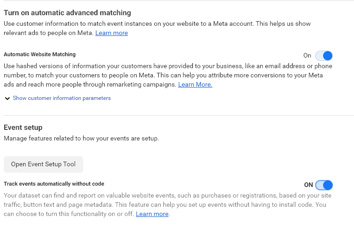Open Learn More link after remarketing campaigns text
The width and height of the screenshot is (354, 228).
click(195, 84)
